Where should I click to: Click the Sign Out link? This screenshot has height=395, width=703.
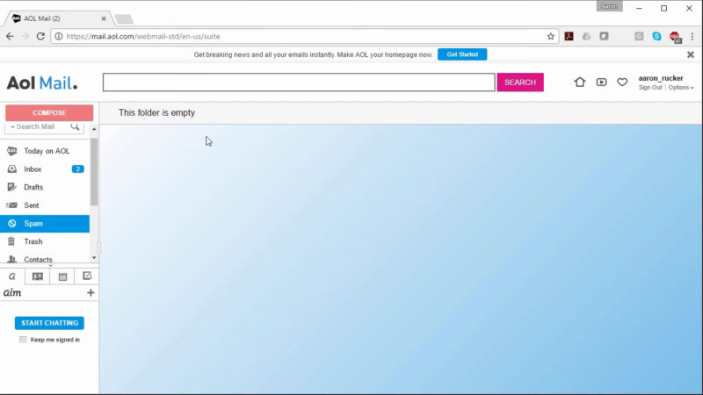tap(650, 88)
